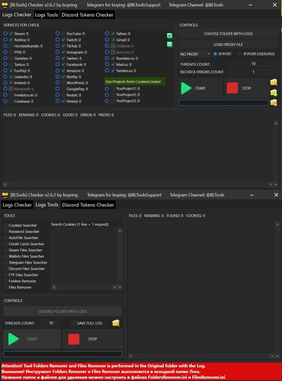Image resolution: width=282 pixels, height=381 pixels.
Task: Open settings gear next to Yahoo
Action: tap(107, 33)
